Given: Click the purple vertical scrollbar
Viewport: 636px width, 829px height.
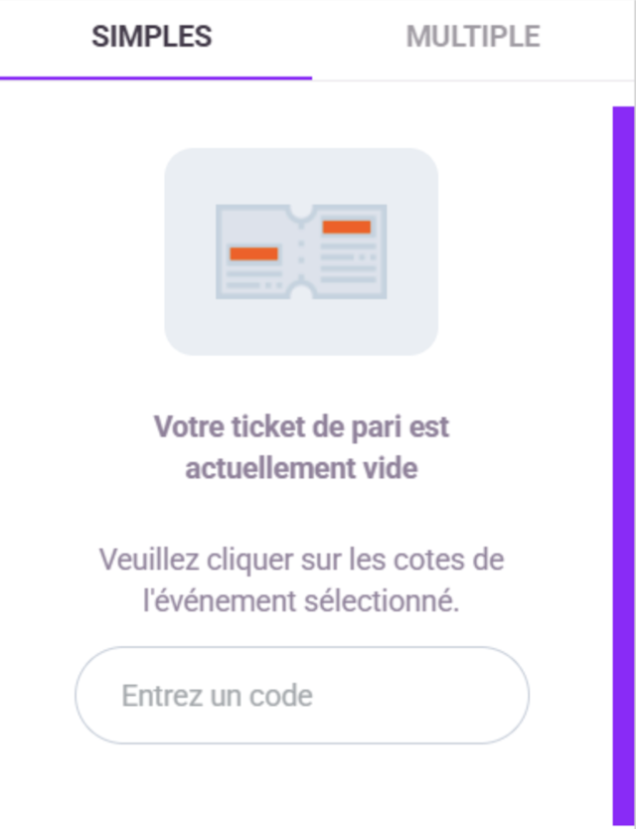Looking at the screenshot, I should [x=623, y=447].
